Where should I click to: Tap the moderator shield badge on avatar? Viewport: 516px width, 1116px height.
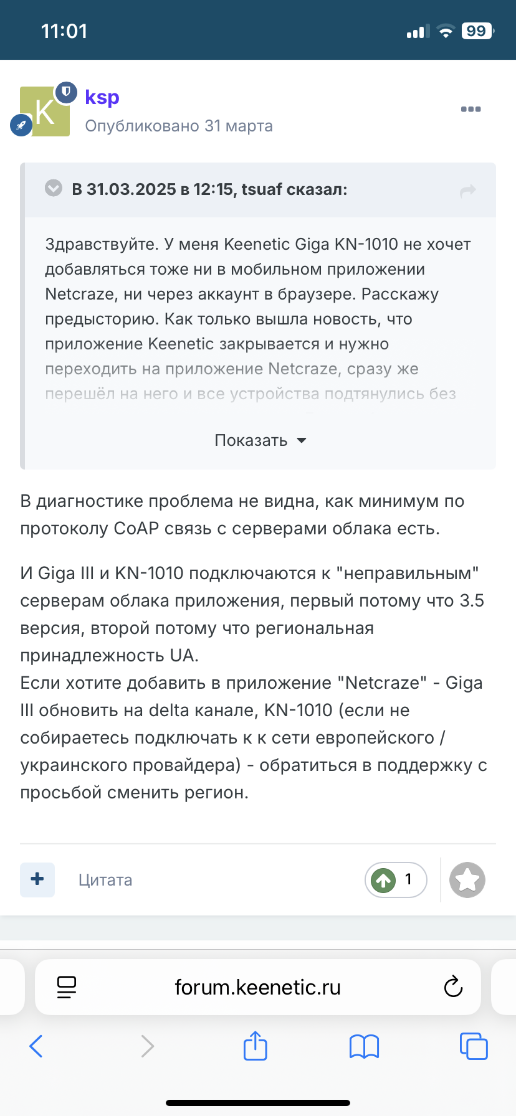65,92
